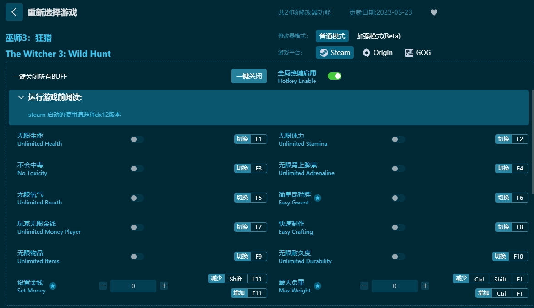Viewport: 534px width, 308px height.
Task: Click the Max Weight value field
Action: pos(394,286)
